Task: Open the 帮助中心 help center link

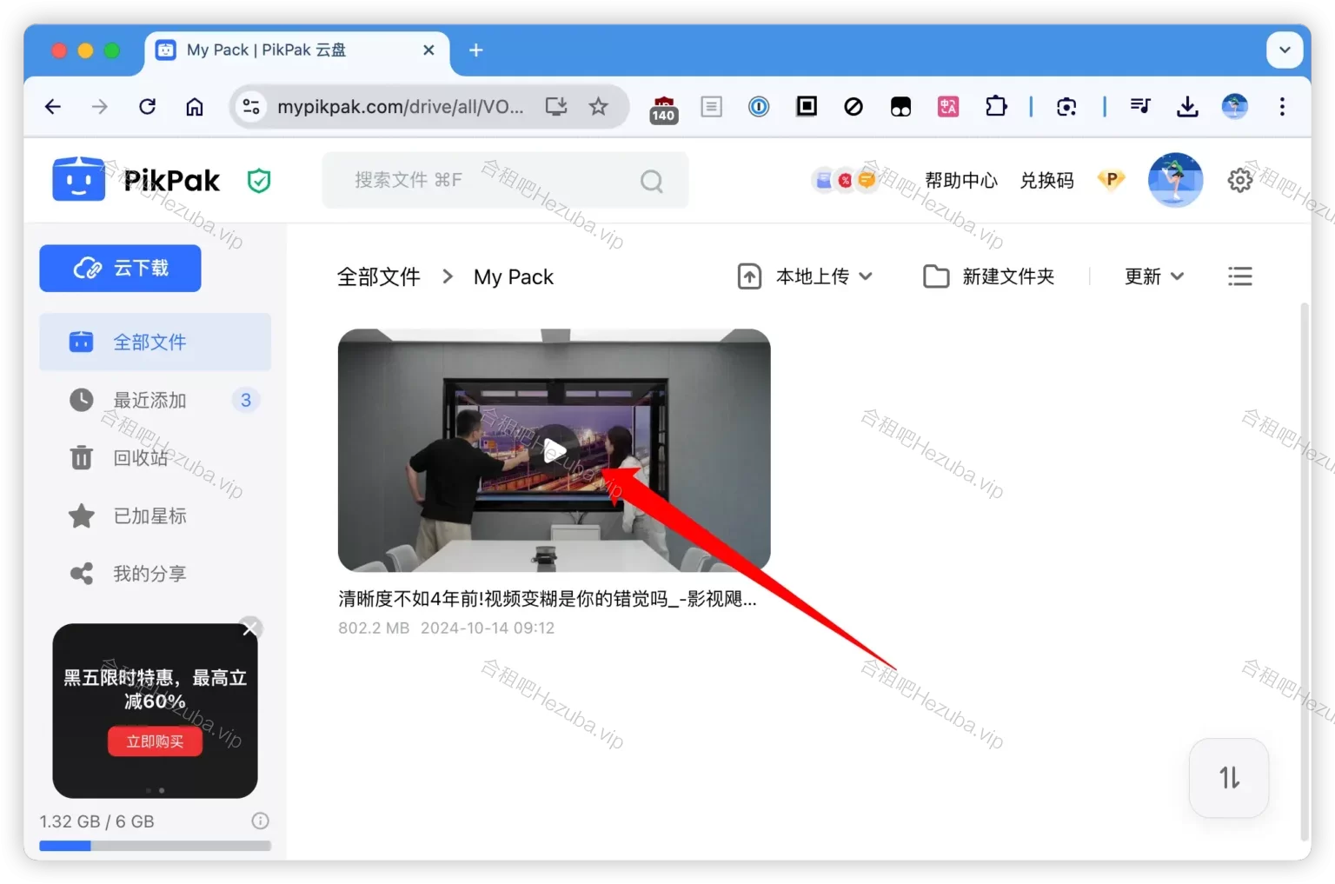Action: [x=960, y=181]
